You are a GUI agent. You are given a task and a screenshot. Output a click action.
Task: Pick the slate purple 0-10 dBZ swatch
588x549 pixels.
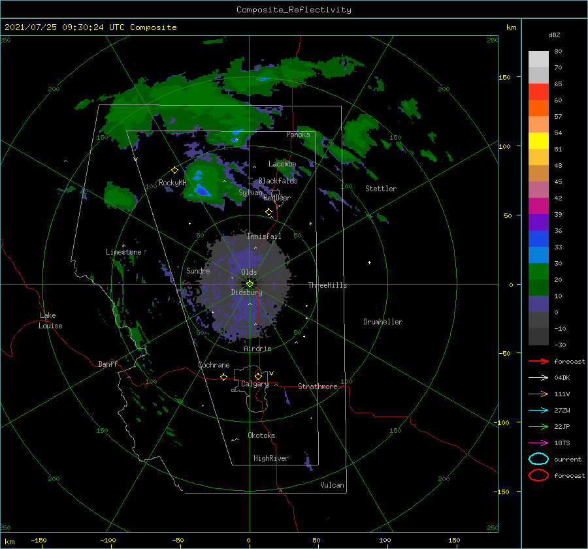pos(538,304)
